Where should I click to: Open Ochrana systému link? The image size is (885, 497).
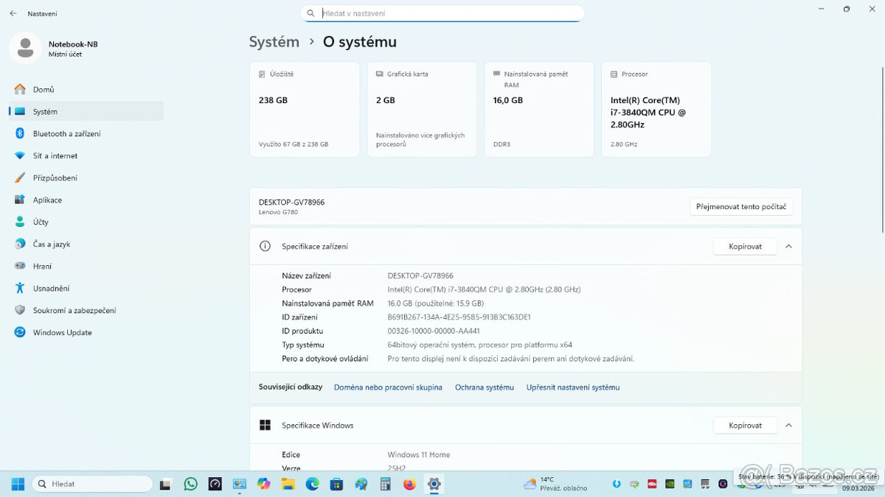pos(485,387)
